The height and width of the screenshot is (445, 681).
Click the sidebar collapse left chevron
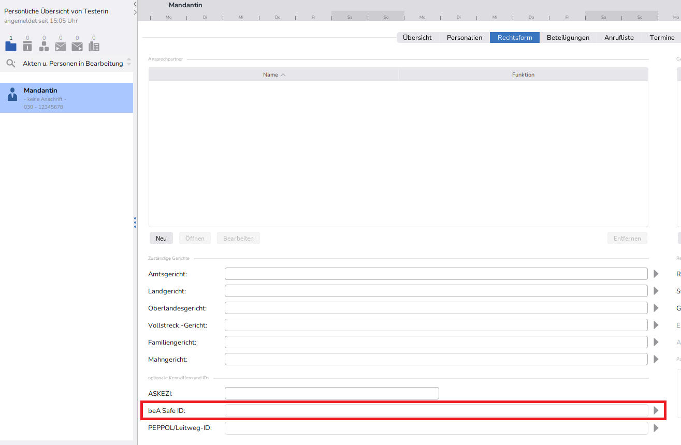click(135, 4)
